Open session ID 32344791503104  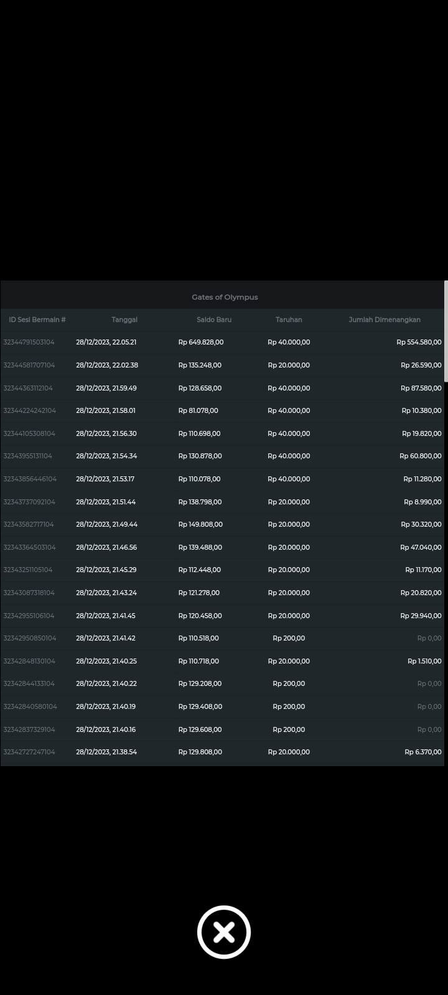tap(29, 342)
